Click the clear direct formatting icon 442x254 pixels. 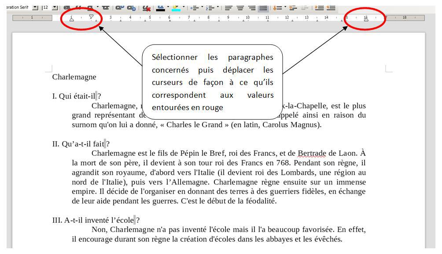tap(147, 8)
